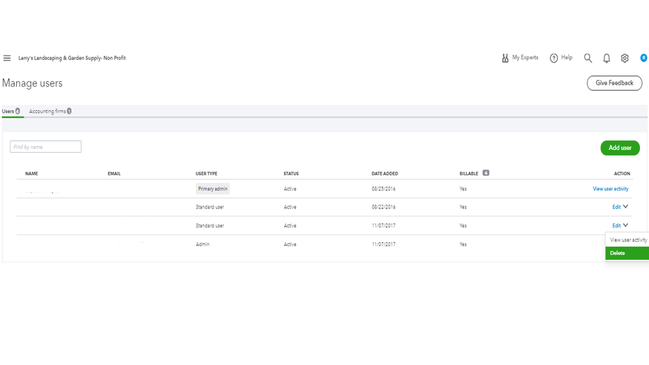Open View user activity for Primary admin
Viewport: 649px width, 365px height.
coord(610,189)
